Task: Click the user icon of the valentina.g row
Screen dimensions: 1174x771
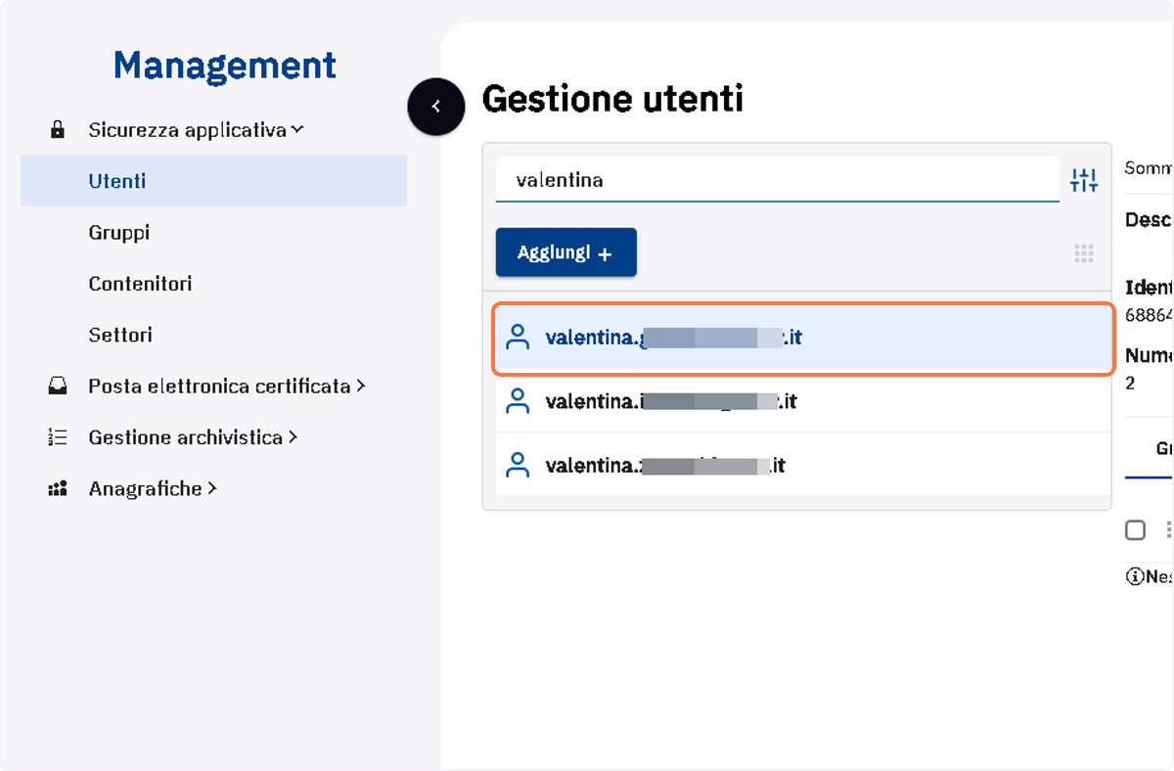Action: pos(518,338)
